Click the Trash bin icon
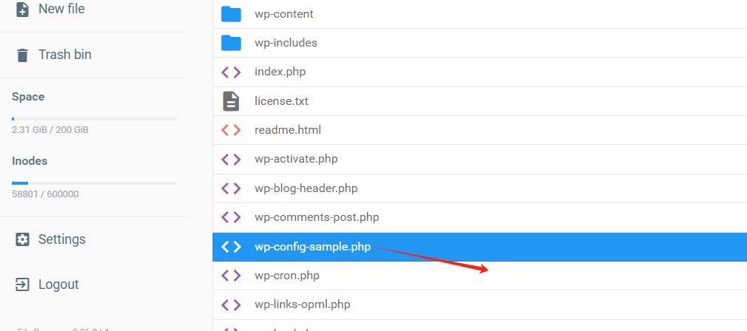Viewport: 747px width, 331px height. pyautogui.click(x=23, y=55)
